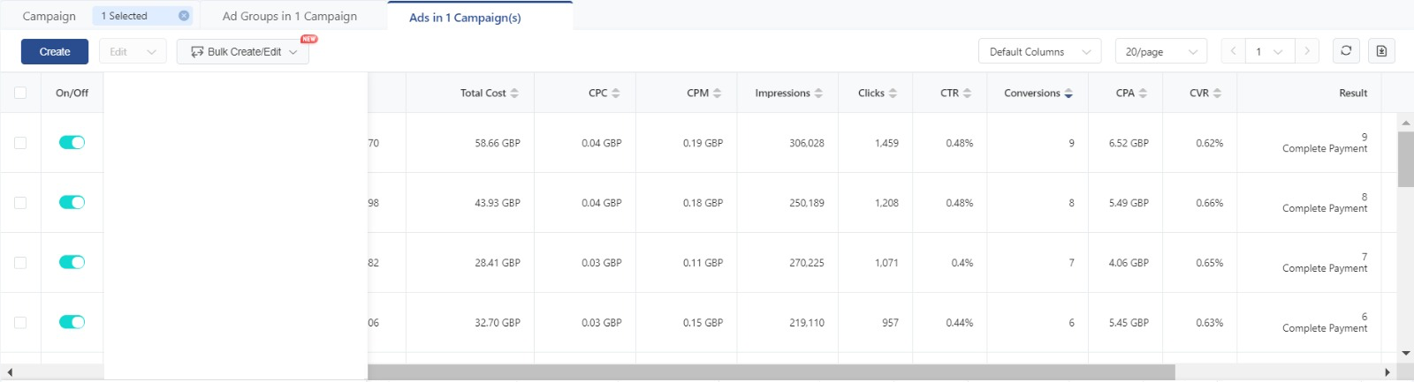Screen dimensions: 1414x382
Task: Sort by CPC column
Action: click(616, 93)
